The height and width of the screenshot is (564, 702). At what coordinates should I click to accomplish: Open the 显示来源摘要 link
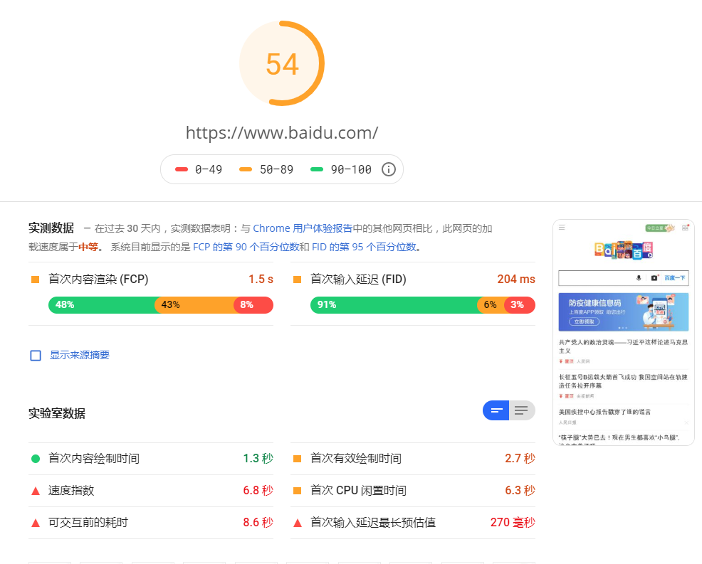[x=79, y=355]
